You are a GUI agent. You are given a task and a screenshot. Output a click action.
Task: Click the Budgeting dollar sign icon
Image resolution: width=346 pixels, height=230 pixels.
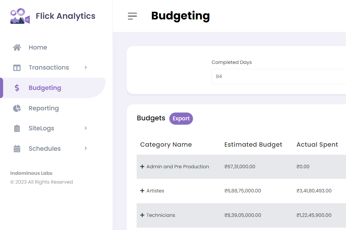click(x=17, y=88)
